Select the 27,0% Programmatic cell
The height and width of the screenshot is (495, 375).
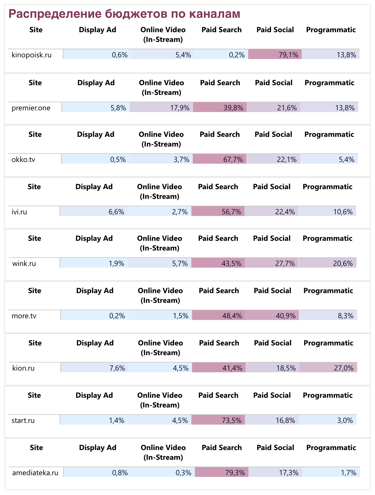pos(328,368)
